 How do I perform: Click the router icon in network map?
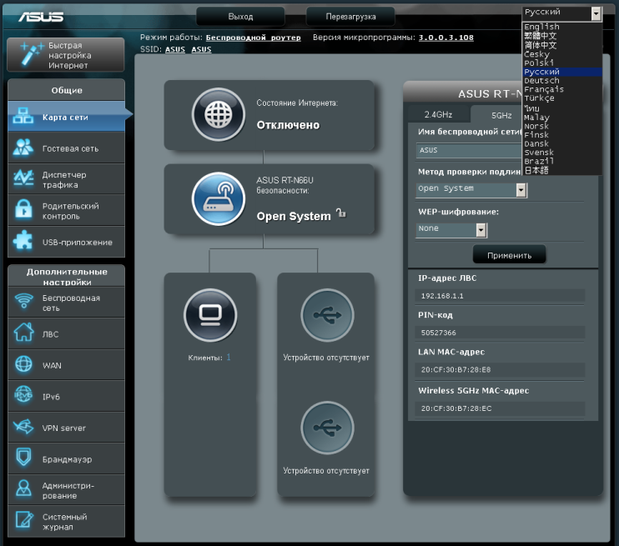click(x=219, y=199)
